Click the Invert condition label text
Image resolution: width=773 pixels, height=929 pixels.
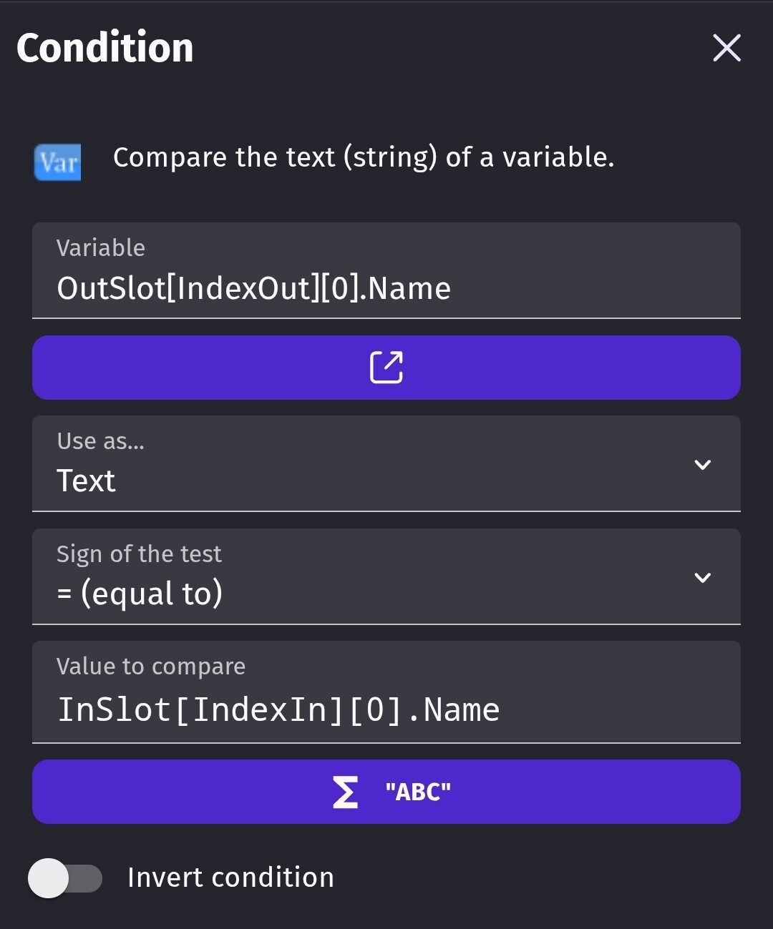(x=230, y=878)
